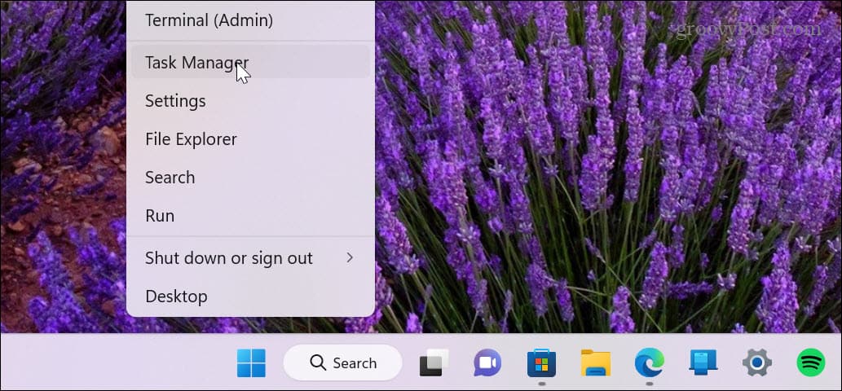This screenshot has height=391, width=842.
Task: Show Desktop via menu entry
Action: [250, 296]
